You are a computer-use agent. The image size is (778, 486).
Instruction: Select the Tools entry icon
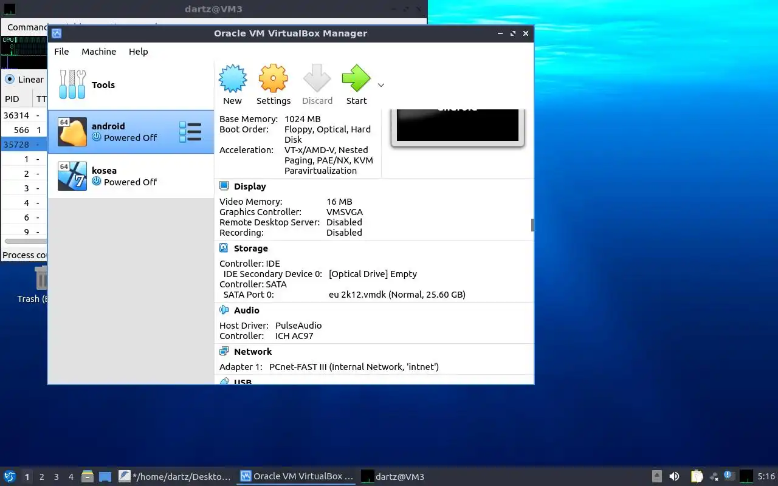coord(72,84)
